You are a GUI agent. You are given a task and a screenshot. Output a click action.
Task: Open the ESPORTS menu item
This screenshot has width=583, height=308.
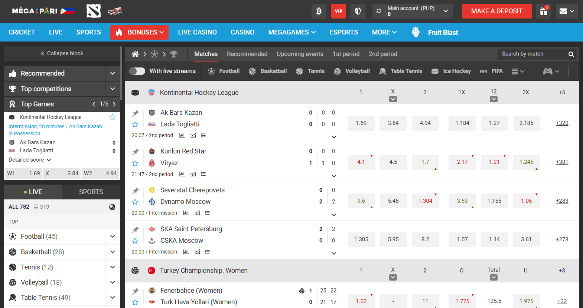pos(344,32)
